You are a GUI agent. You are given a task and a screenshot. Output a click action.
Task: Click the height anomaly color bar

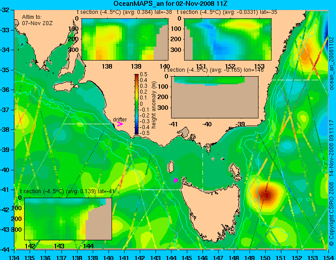tap(137, 104)
